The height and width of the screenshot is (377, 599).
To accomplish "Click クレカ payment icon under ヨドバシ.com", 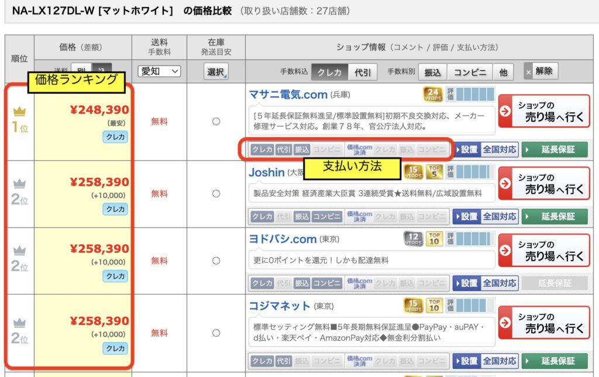I will 263,283.
